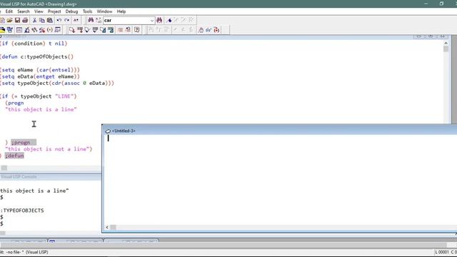This screenshot has width=457, height=257.
Task: Cut selection with the scissors icon
Action: (x=34, y=20)
